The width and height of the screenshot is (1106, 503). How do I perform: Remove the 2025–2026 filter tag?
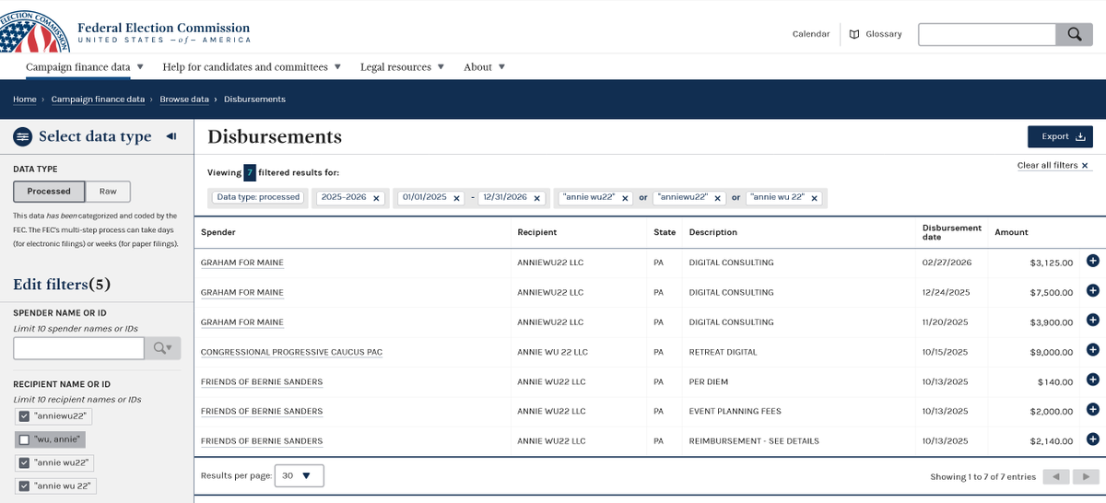click(x=377, y=198)
